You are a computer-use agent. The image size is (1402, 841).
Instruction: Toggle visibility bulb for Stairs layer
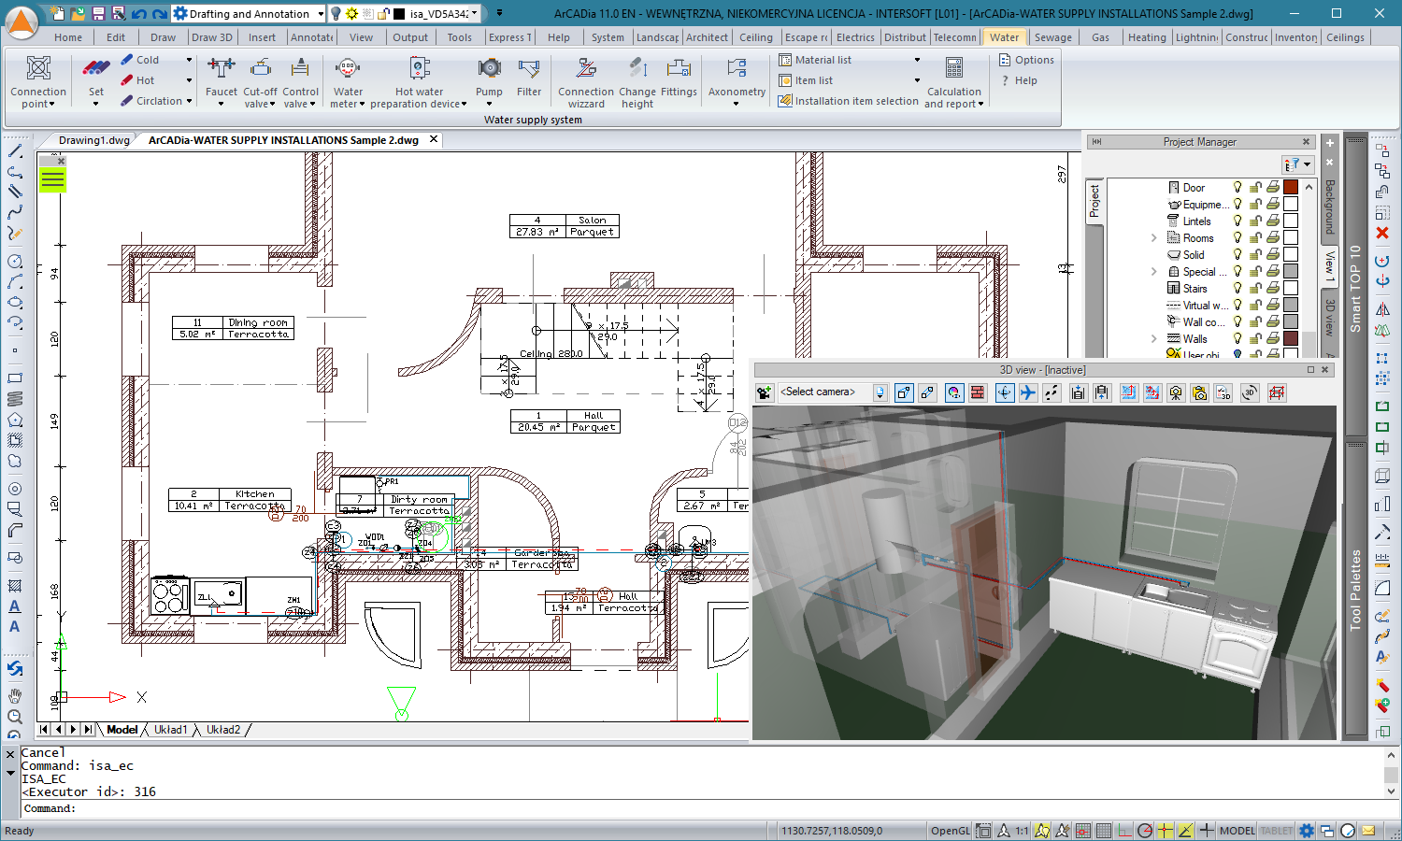[x=1237, y=288]
